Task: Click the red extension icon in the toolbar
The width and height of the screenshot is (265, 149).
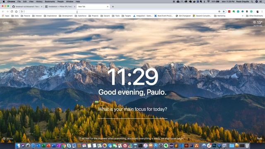Action: point(229,12)
